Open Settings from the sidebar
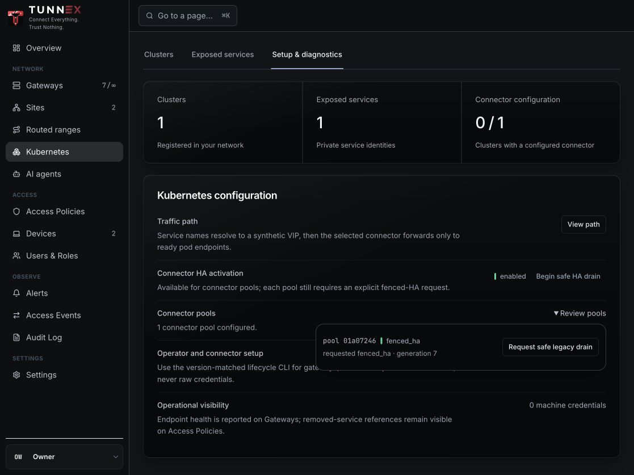Screen dimensions: 634x475 (64, 375)
